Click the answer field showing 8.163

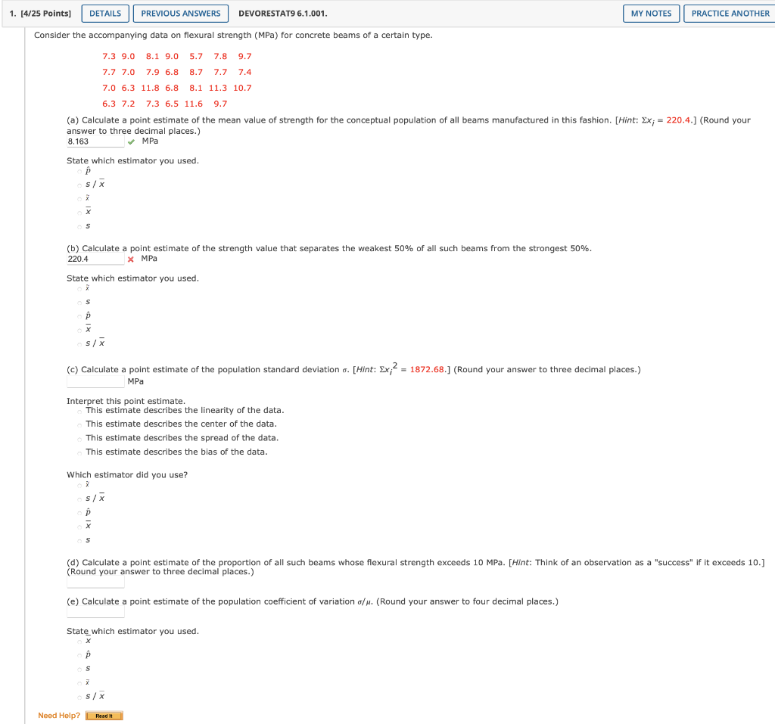tap(95, 140)
